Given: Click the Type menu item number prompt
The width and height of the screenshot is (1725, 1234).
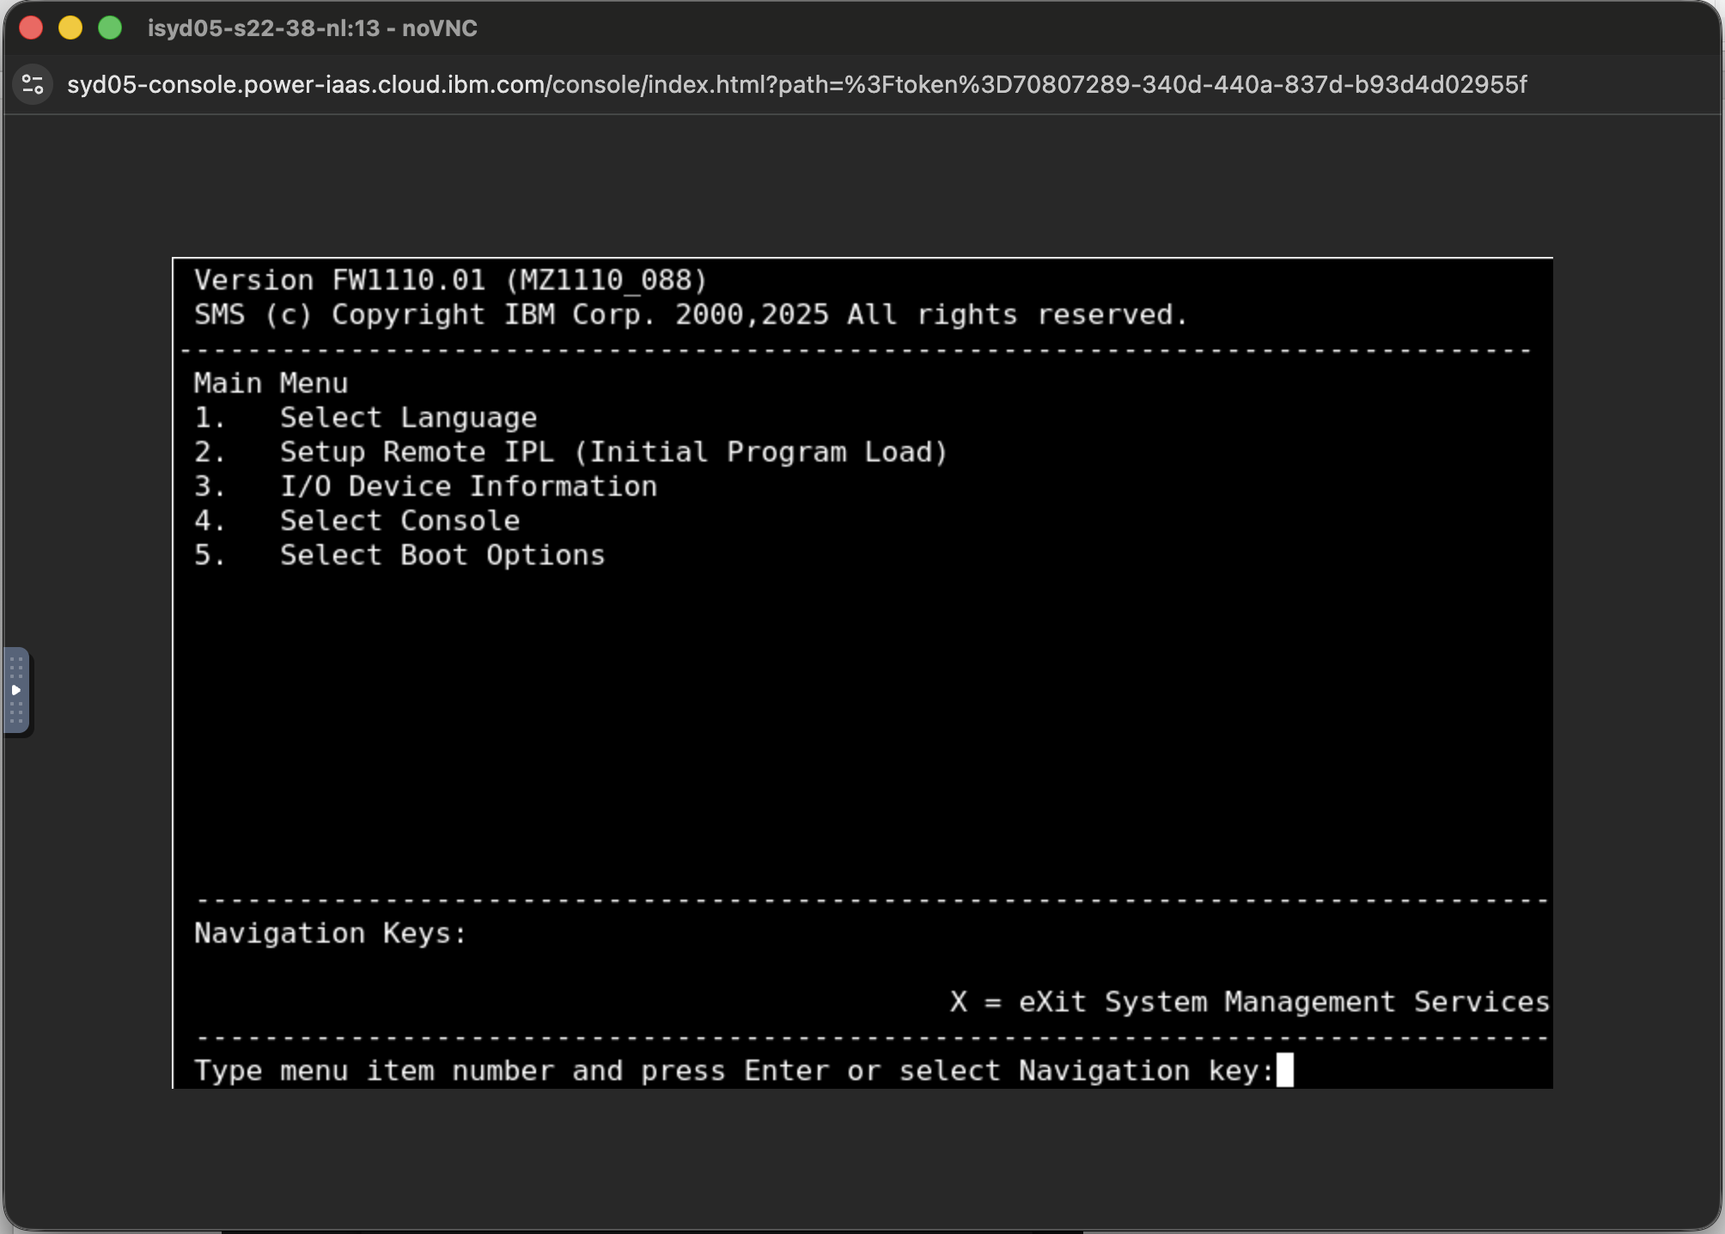Looking at the screenshot, I should pyautogui.click(x=734, y=1071).
